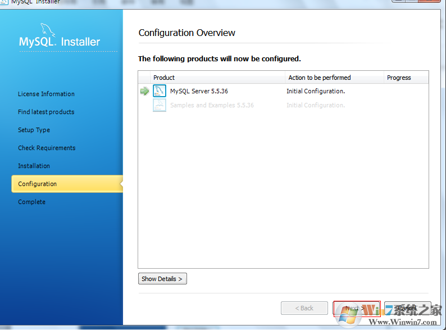Select the Complete step in sidebar
Viewport: 446px width, 330px height.
[x=31, y=202]
